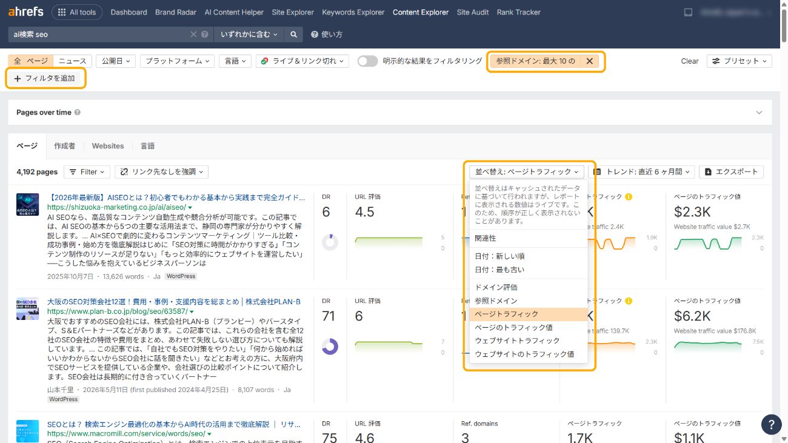Open the トレンド: 直近 6 ヶ月間 dropdown
The height and width of the screenshot is (443, 788).
click(641, 172)
